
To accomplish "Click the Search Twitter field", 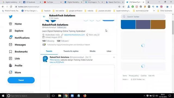I will click(143, 17).
